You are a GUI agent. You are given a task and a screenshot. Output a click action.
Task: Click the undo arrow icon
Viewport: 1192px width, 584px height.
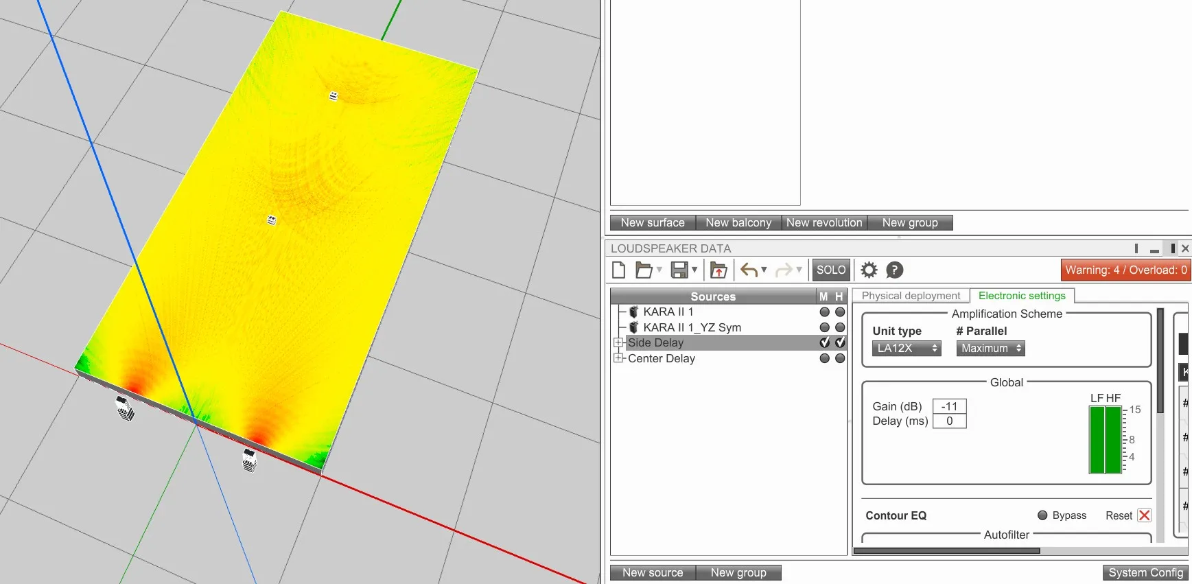pos(749,270)
